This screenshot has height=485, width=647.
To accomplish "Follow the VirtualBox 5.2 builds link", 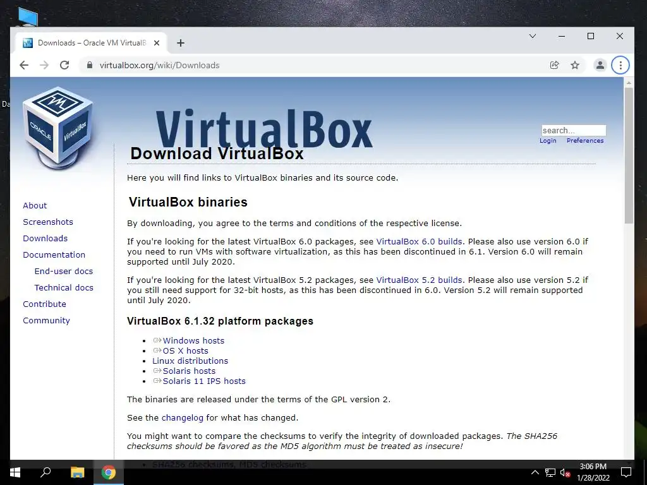I will 419,280.
